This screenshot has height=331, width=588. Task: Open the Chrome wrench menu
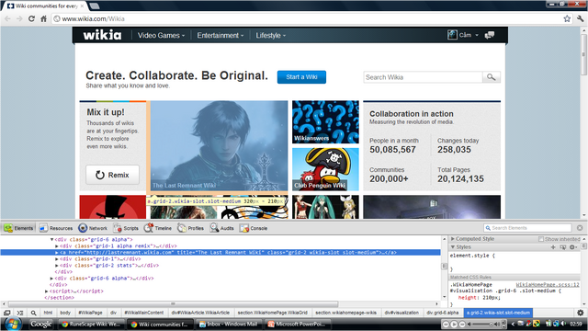pyautogui.click(x=580, y=18)
